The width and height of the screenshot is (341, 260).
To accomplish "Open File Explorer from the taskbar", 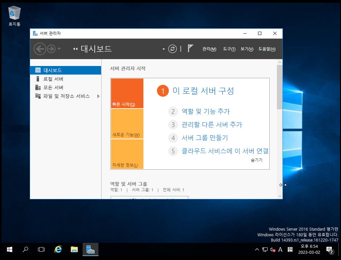I will (x=74, y=249).
